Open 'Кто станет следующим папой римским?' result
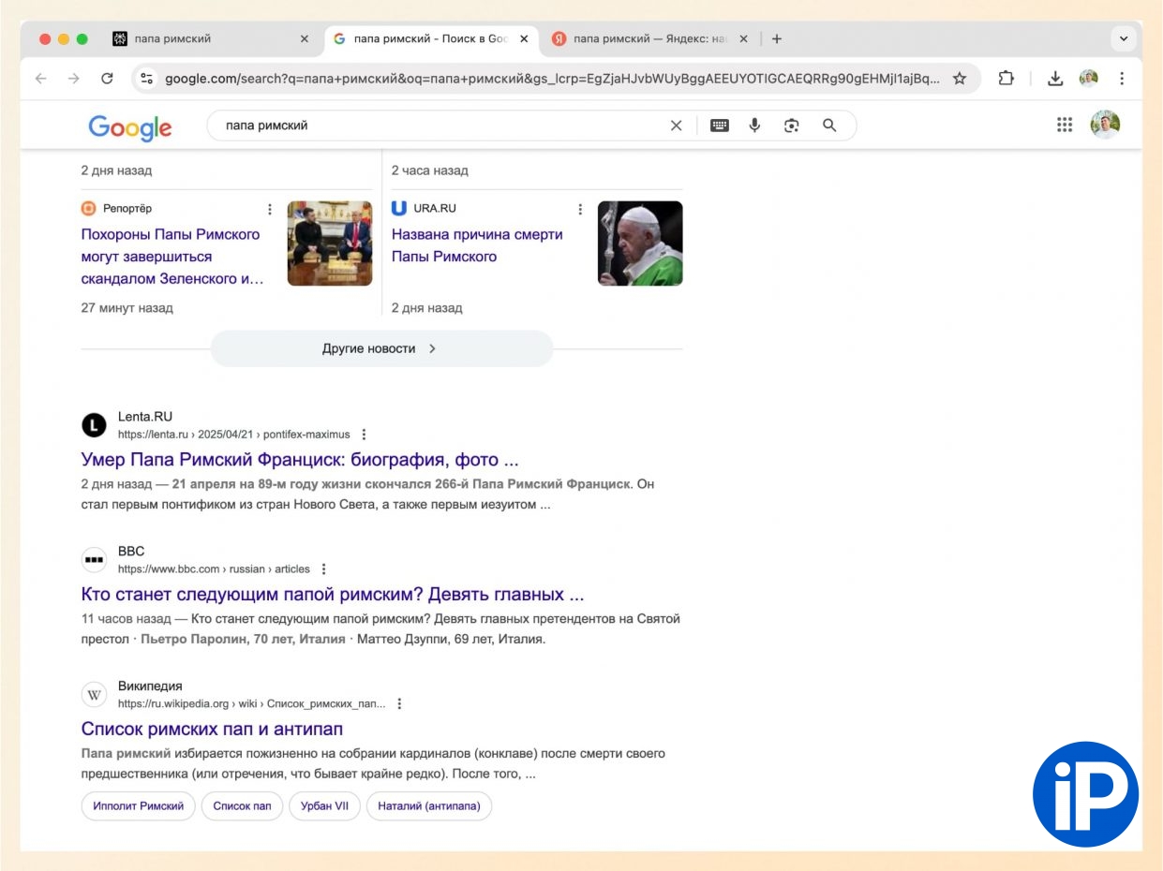This screenshot has height=871, width=1163. (333, 595)
